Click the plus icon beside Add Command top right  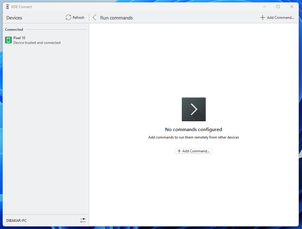click(x=263, y=18)
